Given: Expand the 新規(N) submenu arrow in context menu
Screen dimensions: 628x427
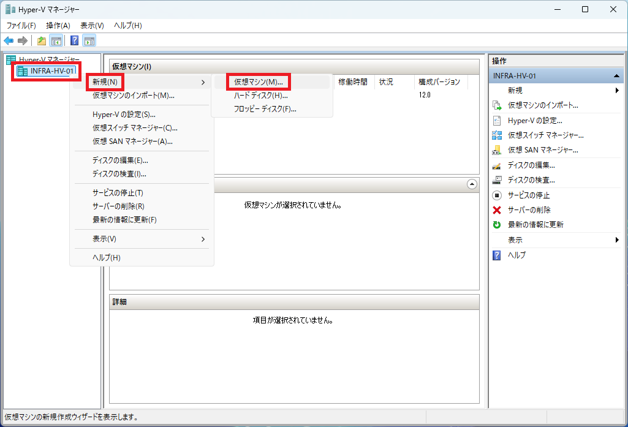Looking at the screenshot, I should (x=203, y=82).
